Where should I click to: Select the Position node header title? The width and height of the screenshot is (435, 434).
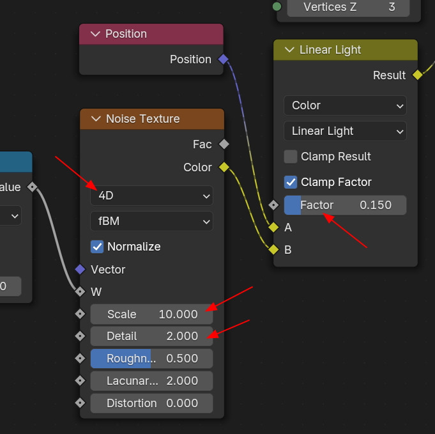126,34
